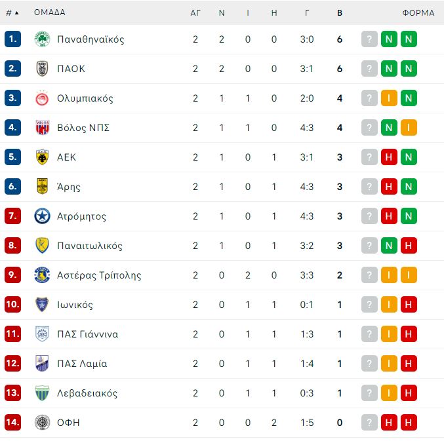
Task: Select the Βόλος ΝΠΣ team badge
Action: pyautogui.click(x=42, y=128)
